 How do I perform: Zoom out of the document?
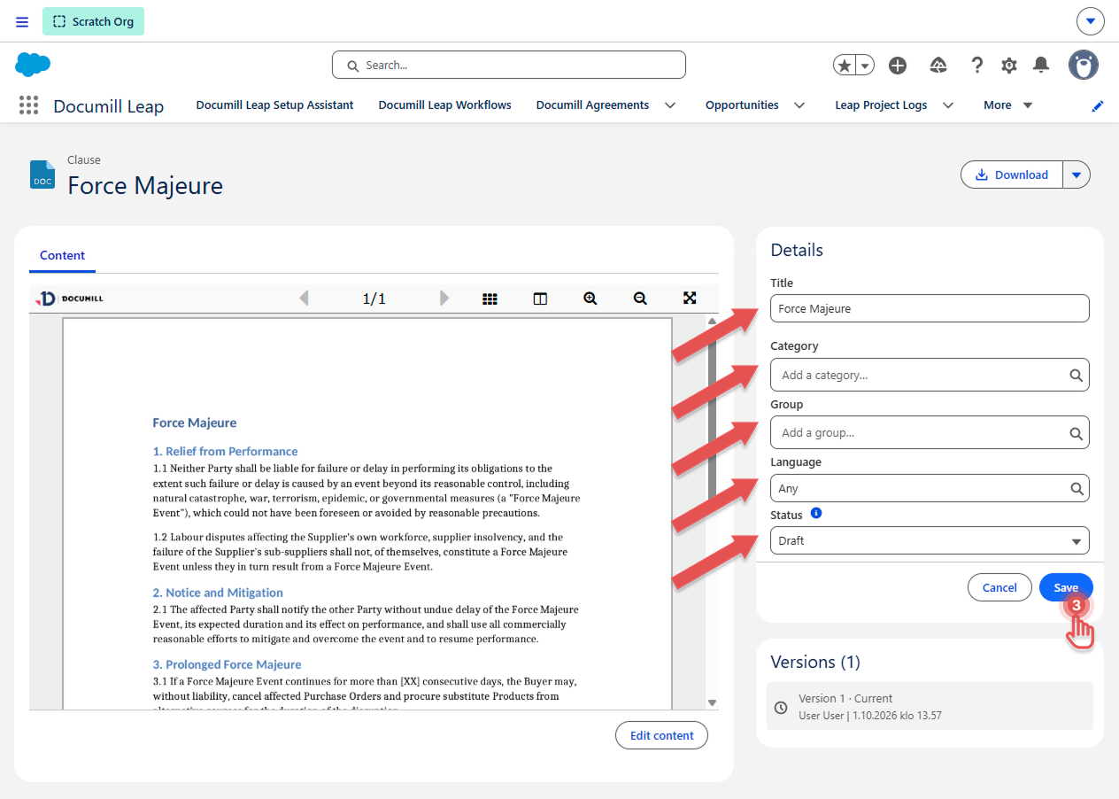(640, 299)
